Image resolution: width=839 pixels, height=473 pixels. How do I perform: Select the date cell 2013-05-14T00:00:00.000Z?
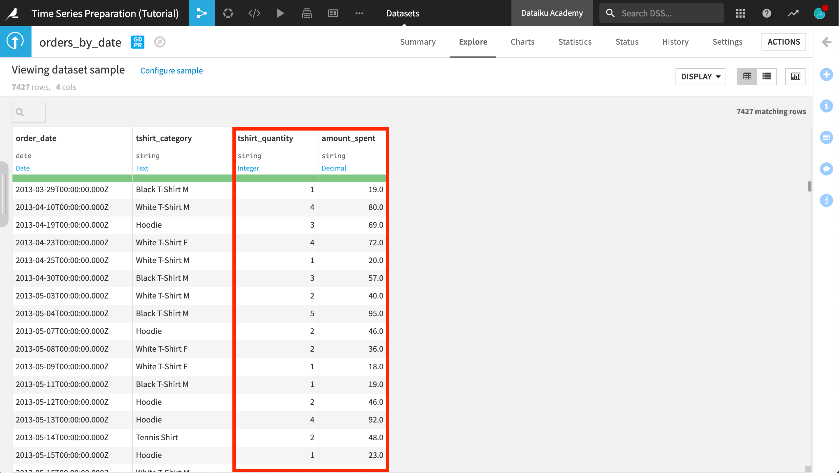tap(72, 437)
